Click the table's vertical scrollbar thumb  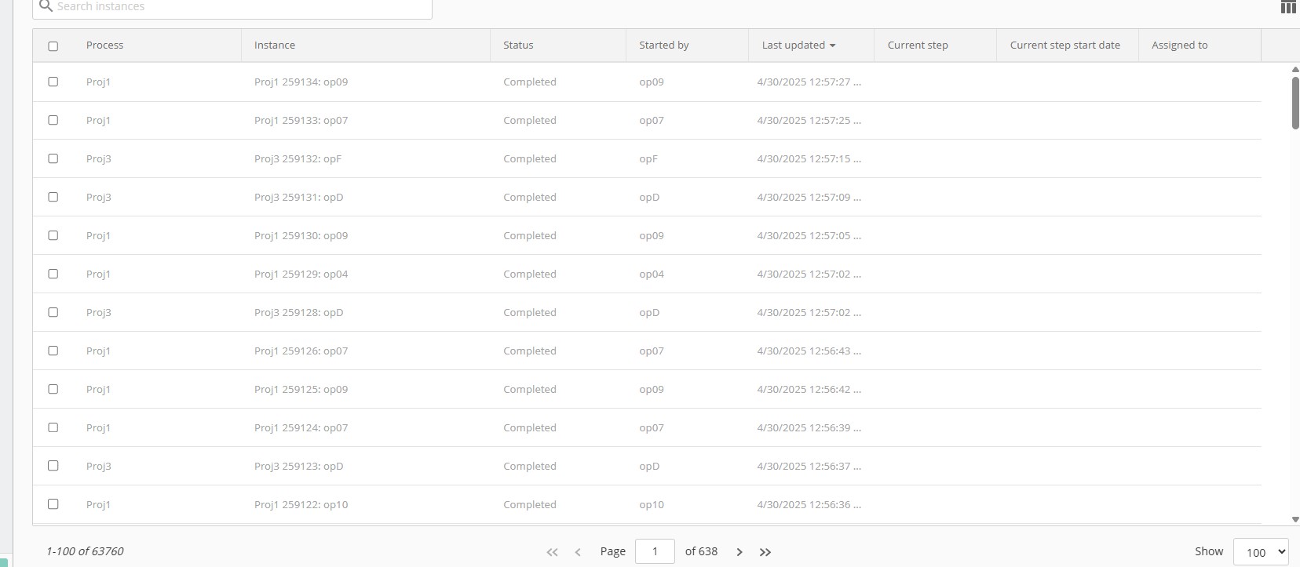1295,102
